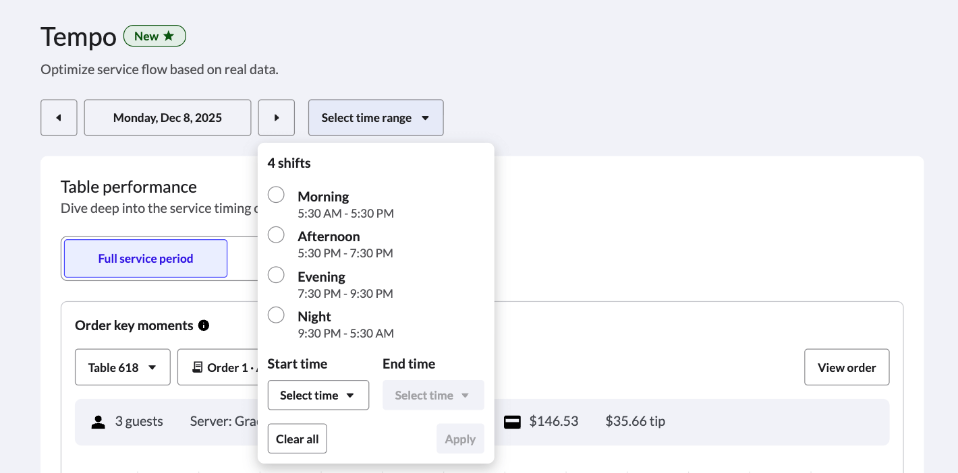Open the Table 618 dropdown

click(x=122, y=367)
